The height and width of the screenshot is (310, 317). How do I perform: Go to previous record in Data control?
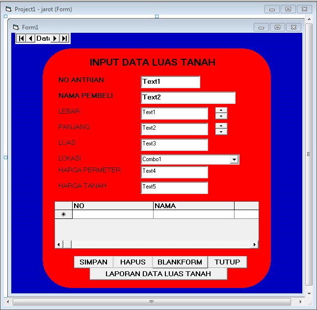[30, 38]
